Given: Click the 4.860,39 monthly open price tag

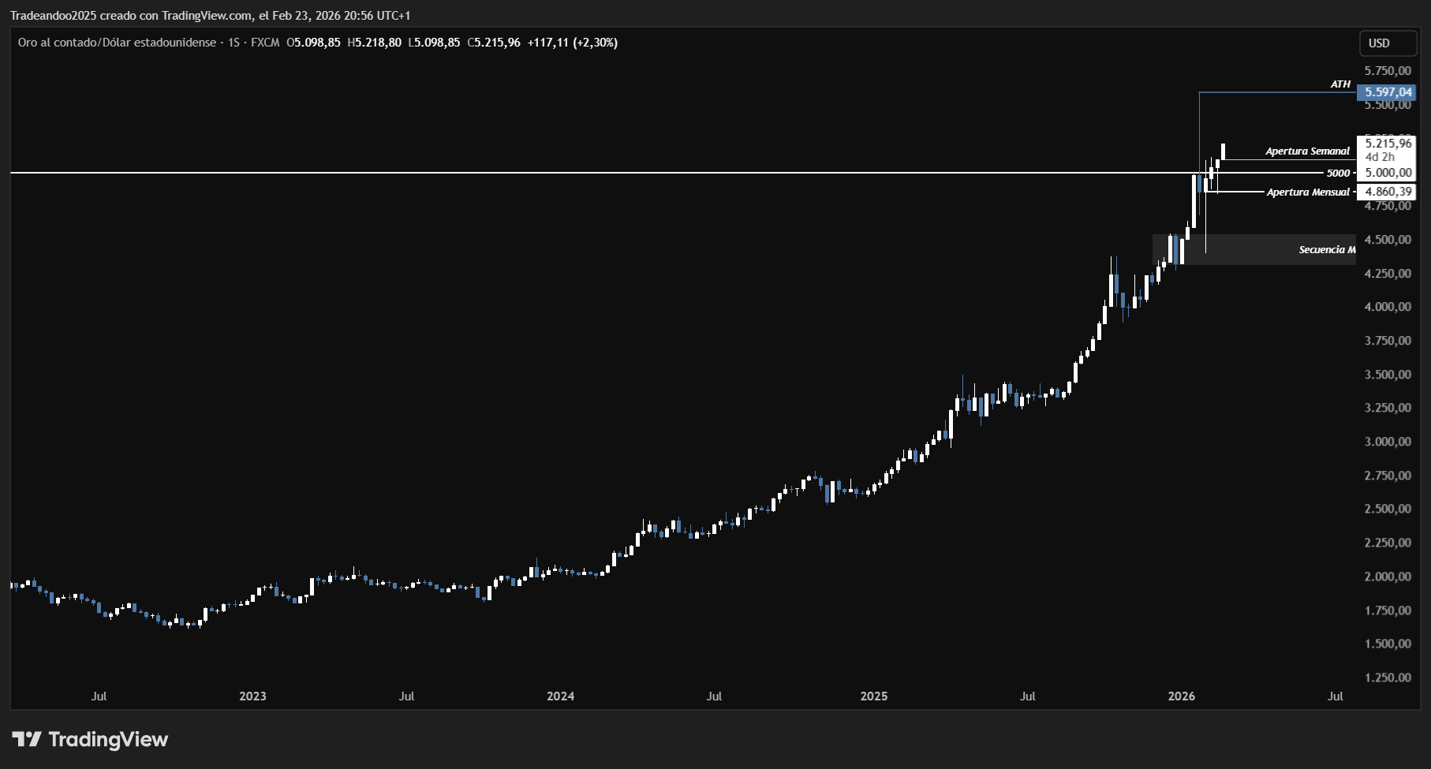Looking at the screenshot, I should (1388, 192).
